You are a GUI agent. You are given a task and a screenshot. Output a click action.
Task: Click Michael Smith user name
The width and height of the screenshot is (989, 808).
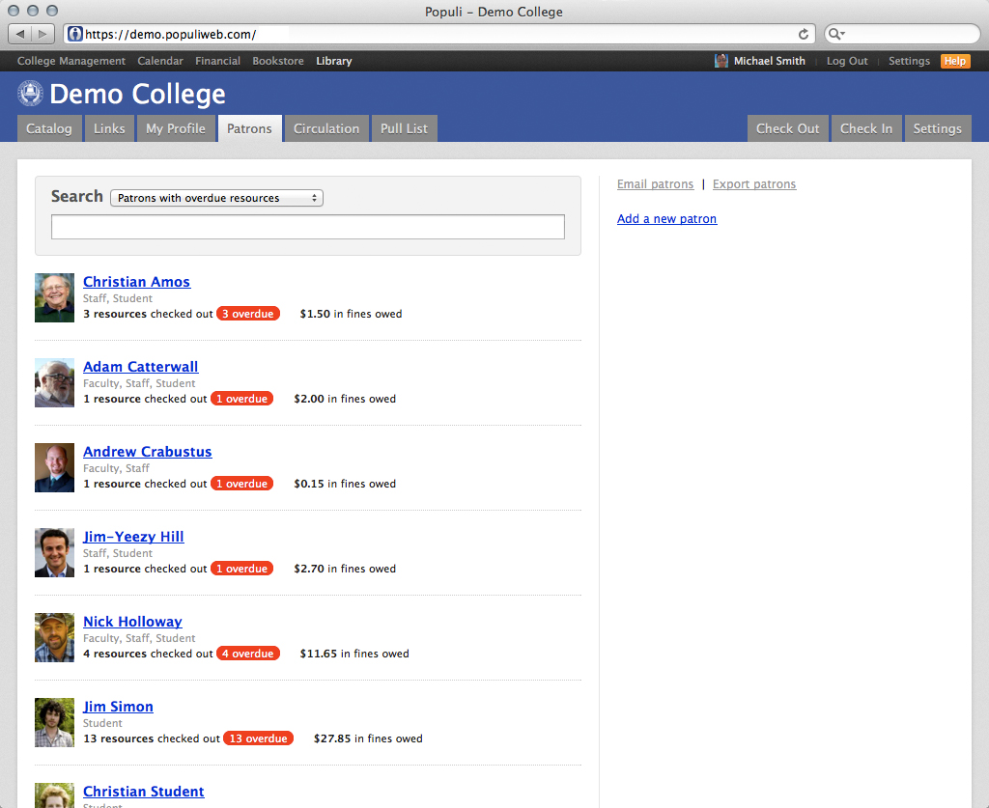pos(770,61)
